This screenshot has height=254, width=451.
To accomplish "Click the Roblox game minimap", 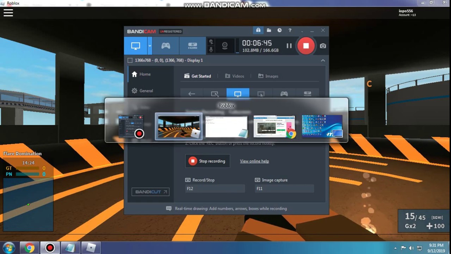I will pos(28,204).
